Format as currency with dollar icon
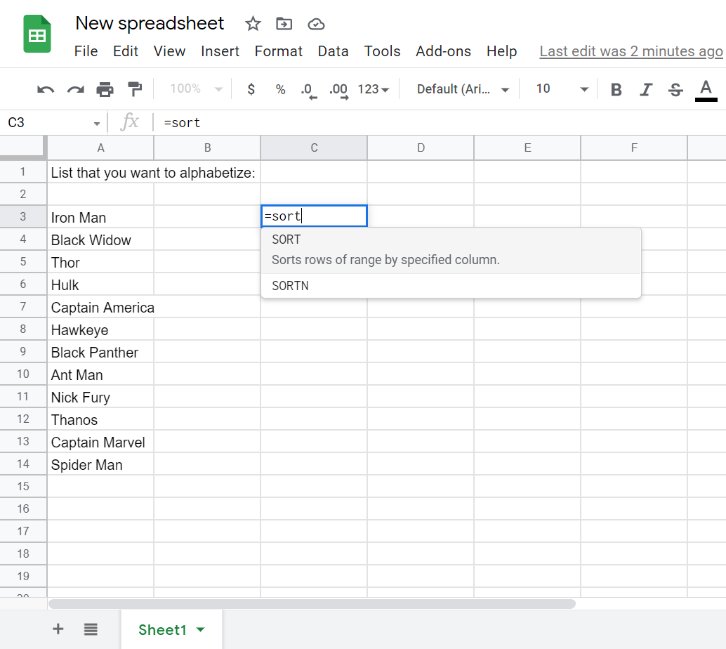The height and width of the screenshot is (649, 726). (x=251, y=89)
